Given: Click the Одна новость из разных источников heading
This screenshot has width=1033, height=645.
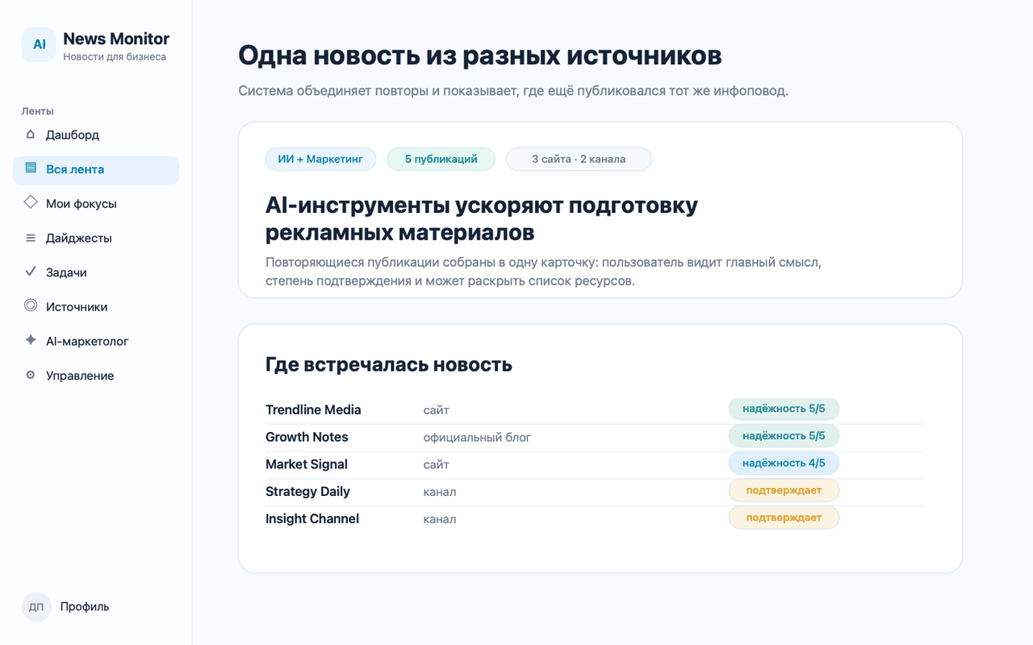Looking at the screenshot, I should point(480,56).
